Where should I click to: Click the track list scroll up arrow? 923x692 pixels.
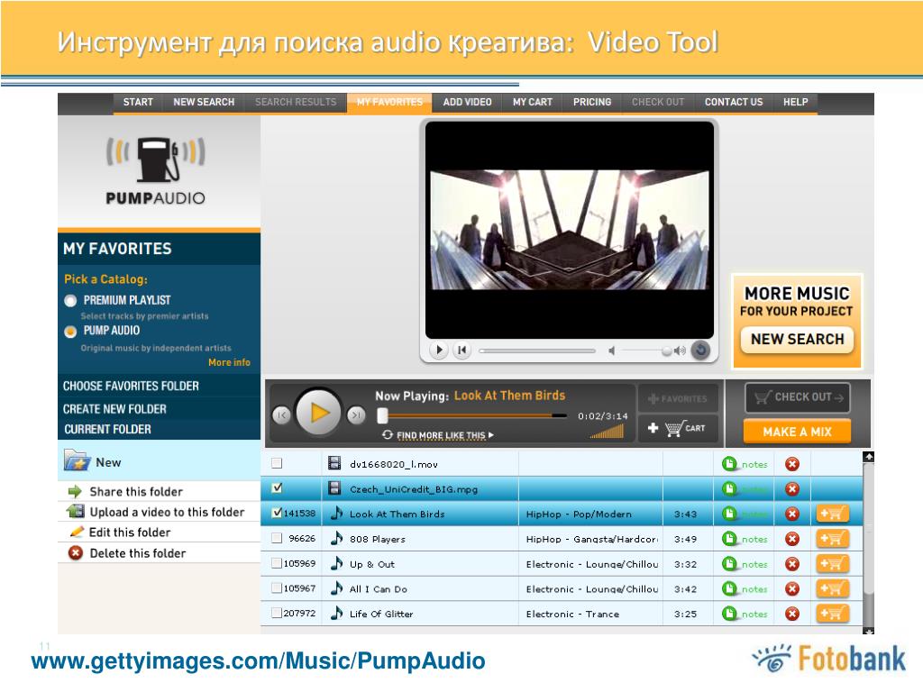pos(868,456)
